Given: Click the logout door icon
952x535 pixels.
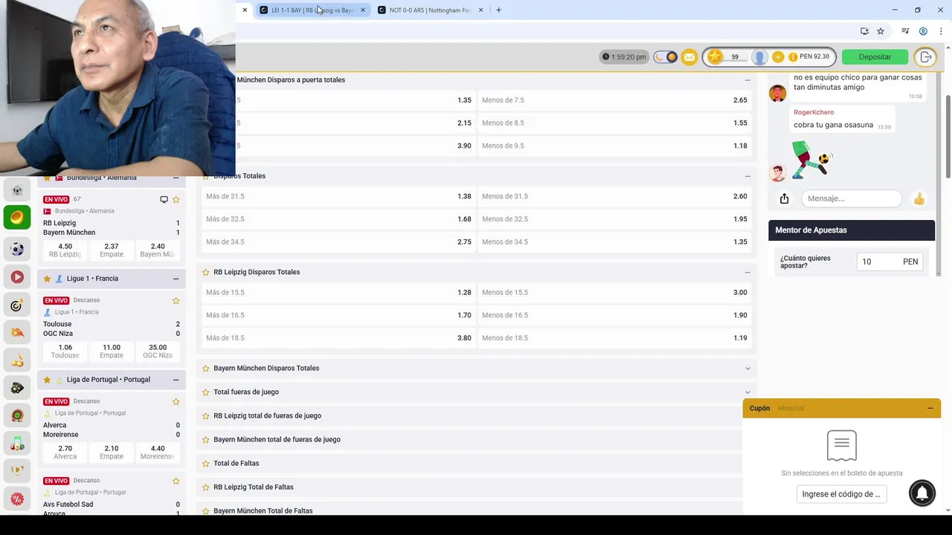Looking at the screenshot, I should point(926,57).
